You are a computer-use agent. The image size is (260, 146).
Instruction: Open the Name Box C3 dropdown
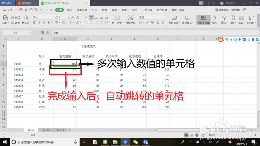click(x=31, y=33)
